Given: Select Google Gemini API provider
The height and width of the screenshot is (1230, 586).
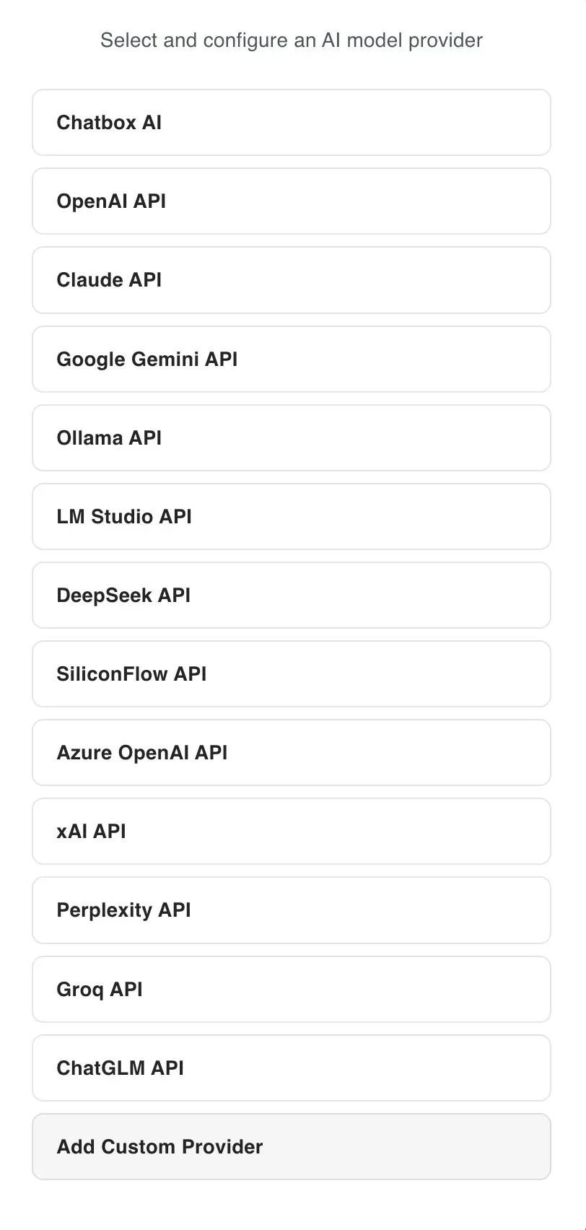Looking at the screenshot, I should tap(292, 359).
